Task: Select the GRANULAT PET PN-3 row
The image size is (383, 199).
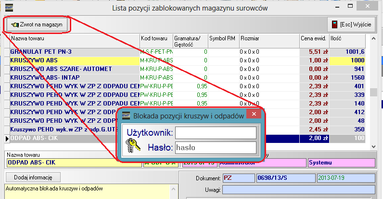Action: (72, 51)
